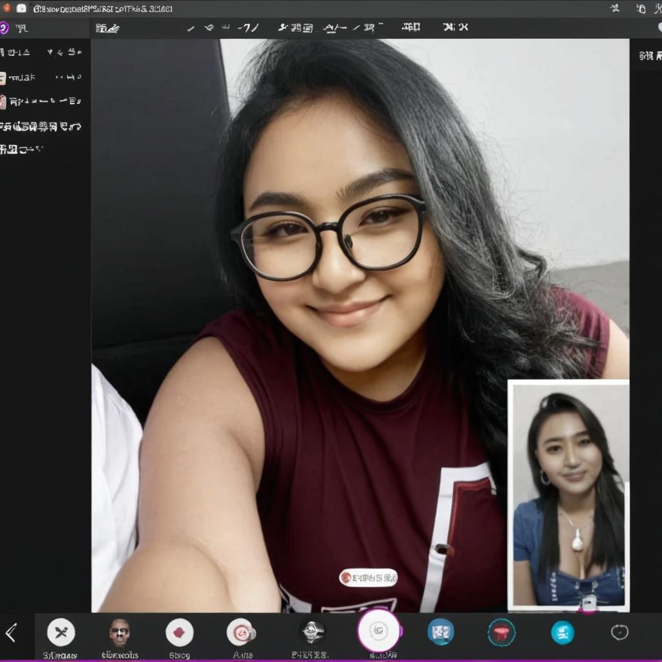Select the face avatar icon in the bottom toolbar

coord(119,632)
